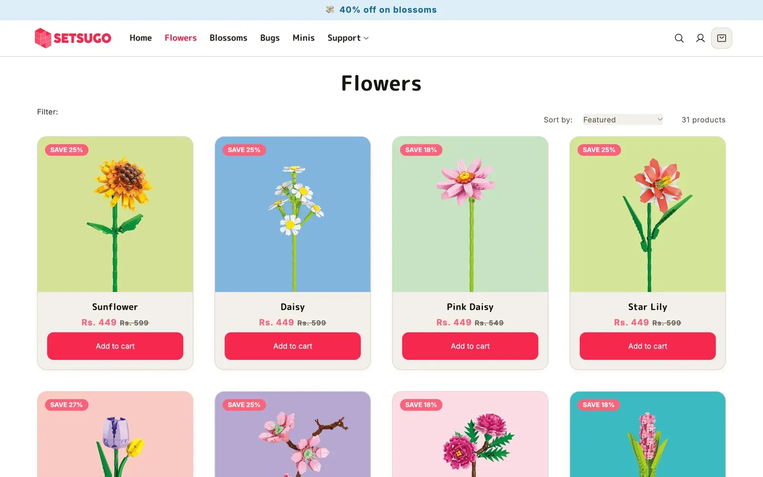The width and height of the screenshot is (763, 477).
Task: Open the Minis menu item
Action: 304,38
